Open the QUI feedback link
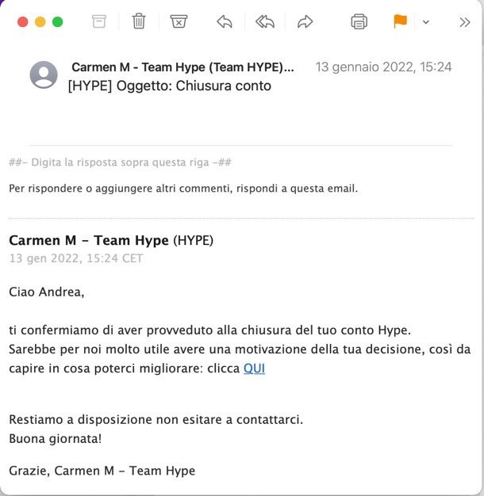The height and width of the screenshot is (496, 484). pos(255,368)
